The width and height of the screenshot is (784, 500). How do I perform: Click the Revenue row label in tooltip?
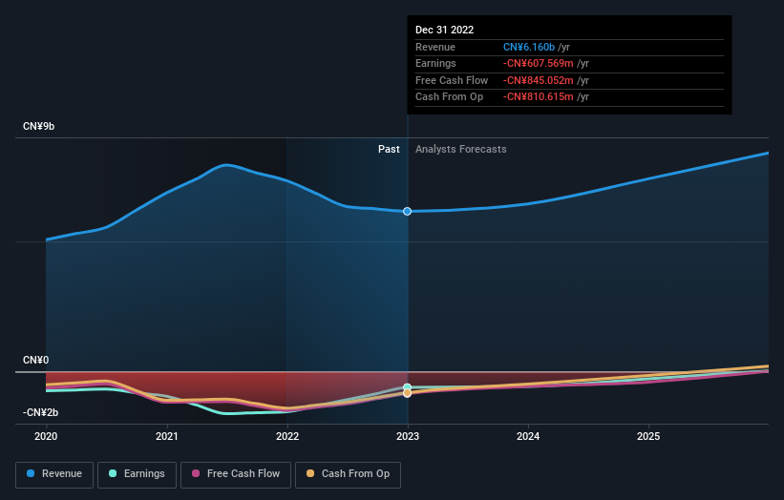[x=435, y=47]
